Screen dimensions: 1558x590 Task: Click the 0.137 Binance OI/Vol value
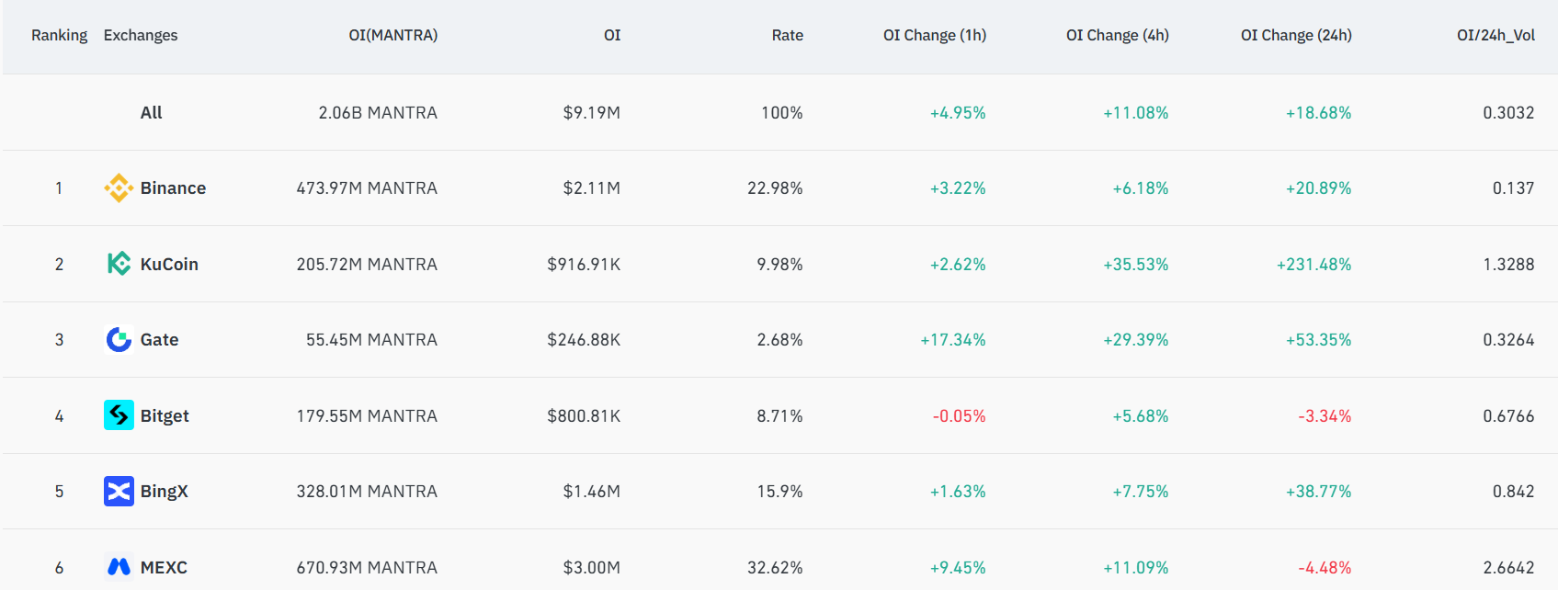(1513, 188)
